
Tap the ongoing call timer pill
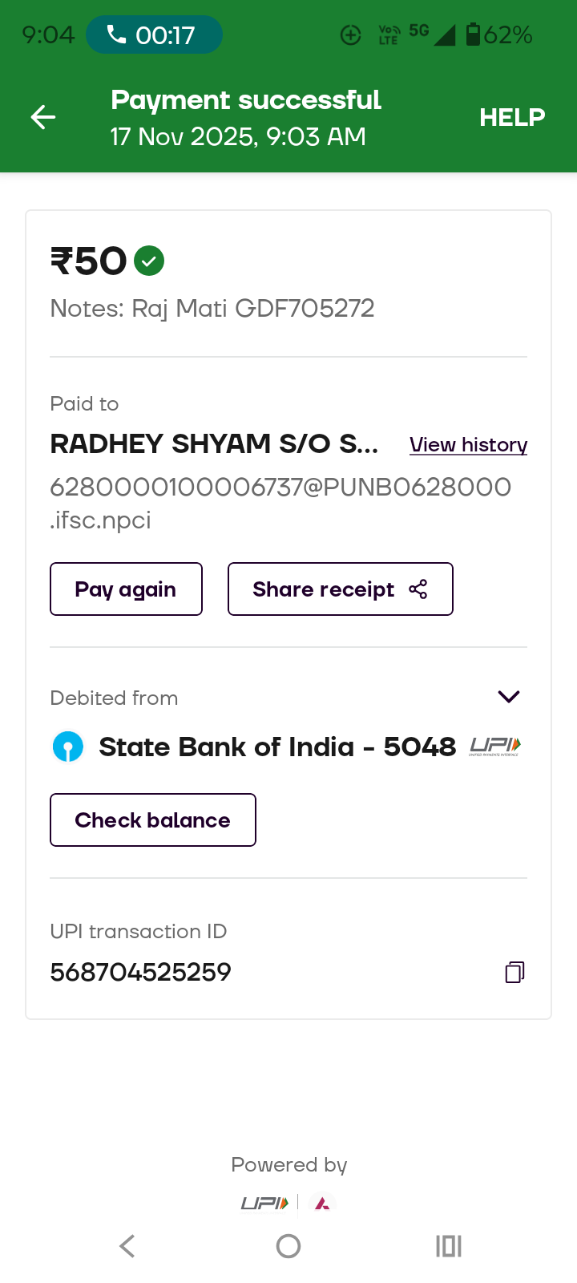coord(154,35)
